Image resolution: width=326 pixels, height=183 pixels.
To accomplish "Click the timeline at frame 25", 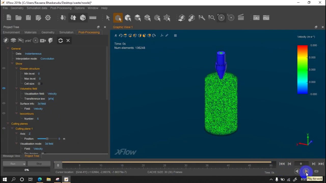I will tap(165, 165).
